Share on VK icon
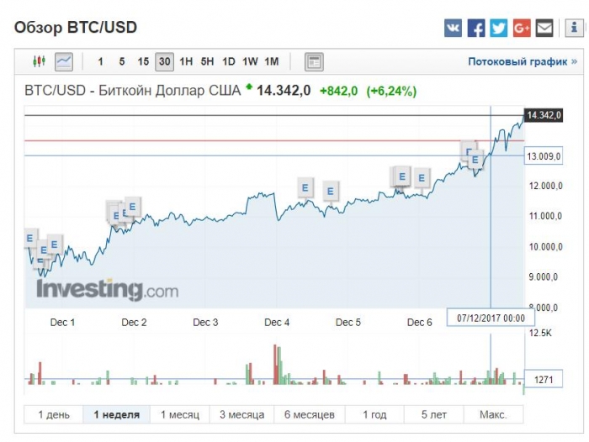Screen dimensions: 589x442 453,28
